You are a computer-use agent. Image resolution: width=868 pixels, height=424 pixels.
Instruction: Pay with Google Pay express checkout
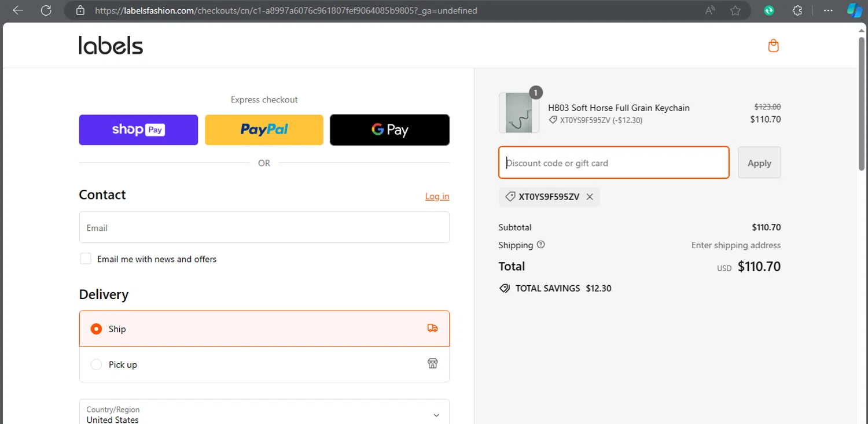pos(389,130)
